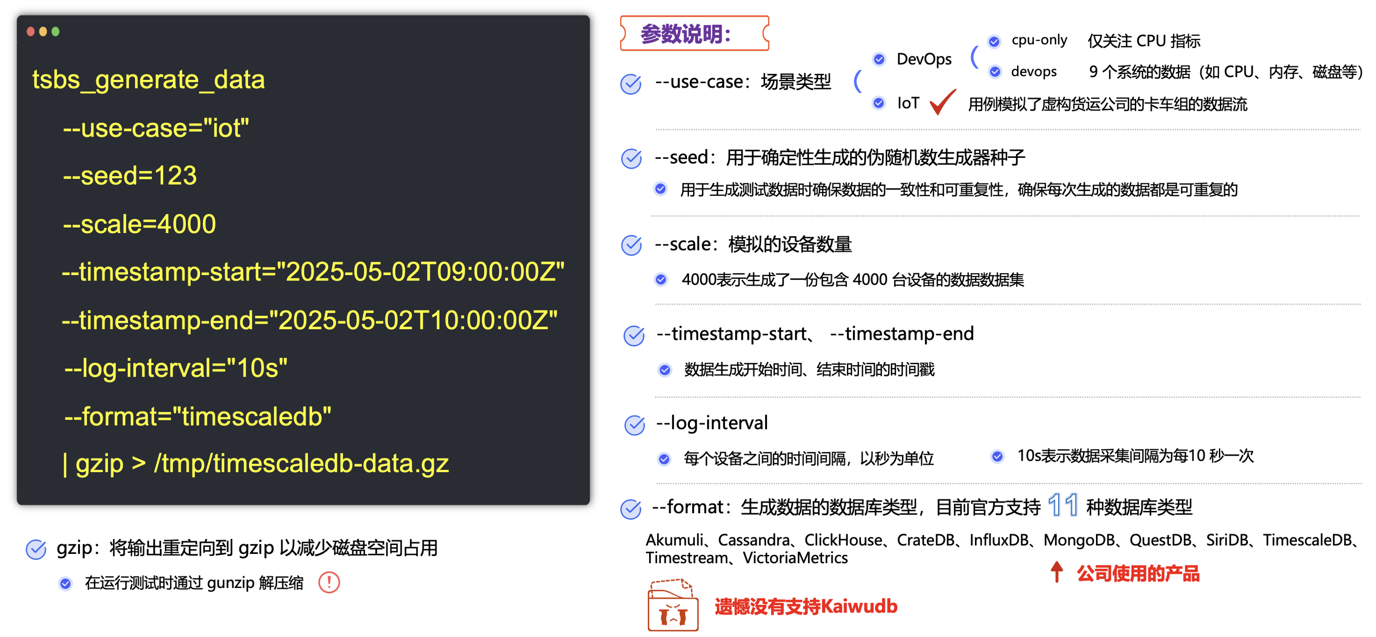Click the check icon beside --seed
The height and width of the screenshot is (637, 1376).
pyautogui.click(x=631, y=158)
